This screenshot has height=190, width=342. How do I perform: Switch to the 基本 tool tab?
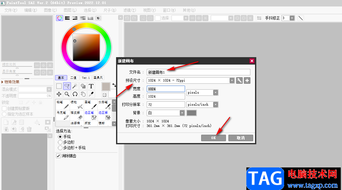[61, 78]
